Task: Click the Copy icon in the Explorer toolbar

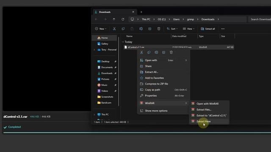Action: click(x=123, y=29)
